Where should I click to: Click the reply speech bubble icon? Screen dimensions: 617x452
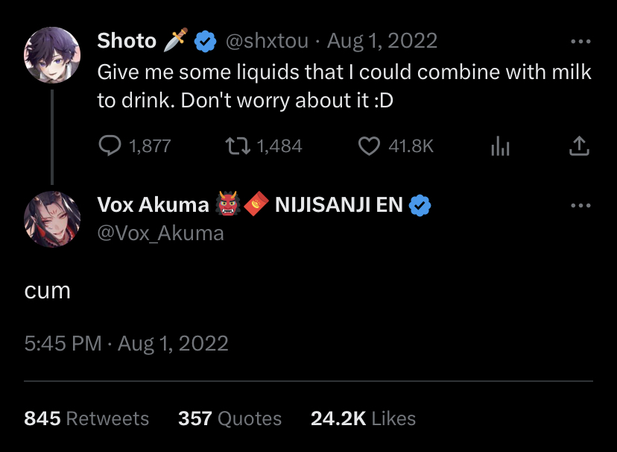point(110,146)
